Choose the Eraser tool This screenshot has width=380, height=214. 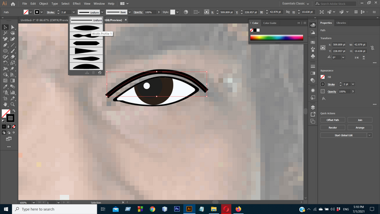point(12,57)
